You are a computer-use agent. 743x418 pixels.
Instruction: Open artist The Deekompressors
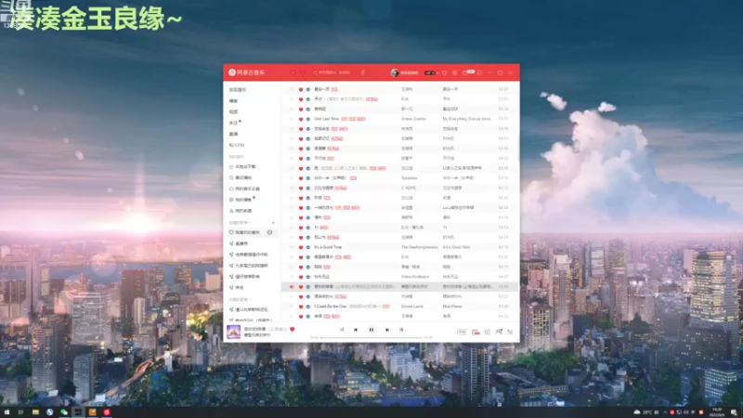[x=420, y=247]
